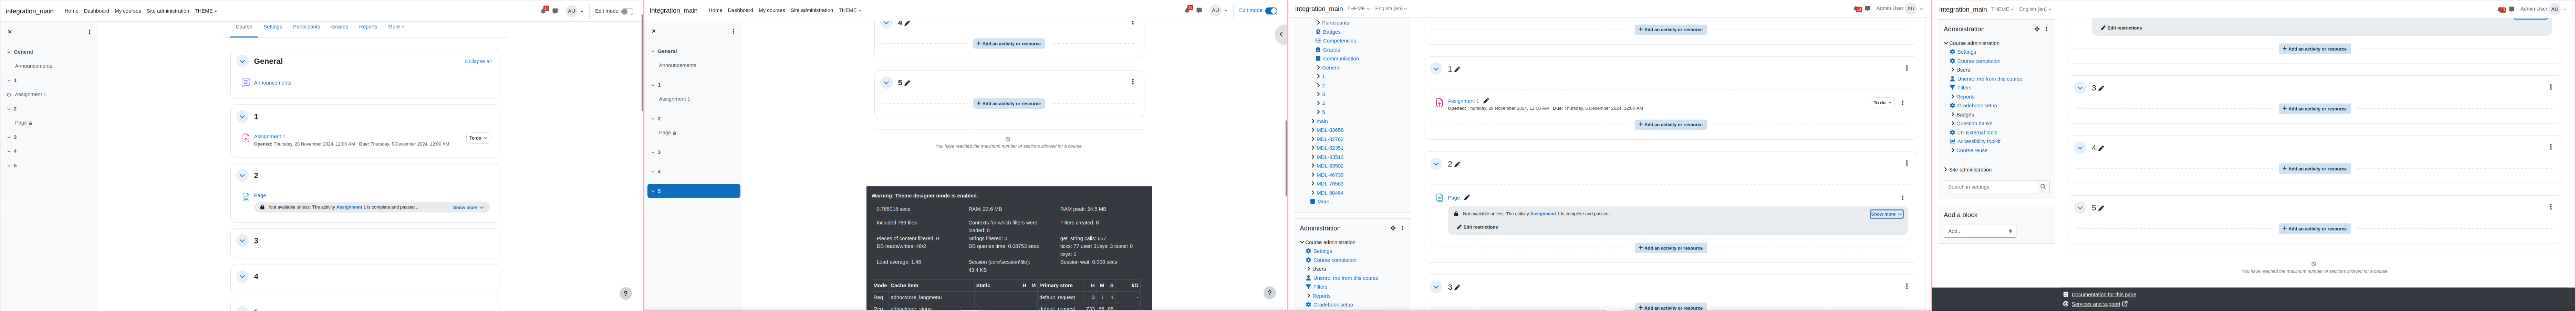Collapse section 5 in Search in settings window

coord(2080,208)
